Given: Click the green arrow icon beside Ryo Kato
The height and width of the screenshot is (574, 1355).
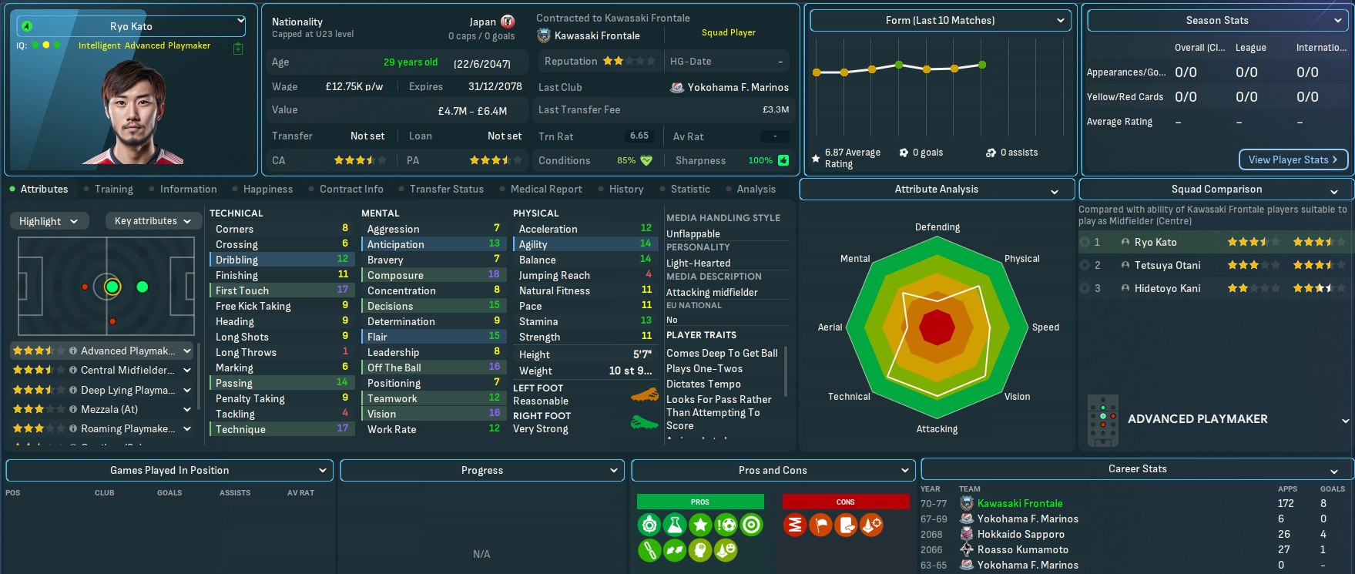Looking at the screenshot, I should [27, 26].
